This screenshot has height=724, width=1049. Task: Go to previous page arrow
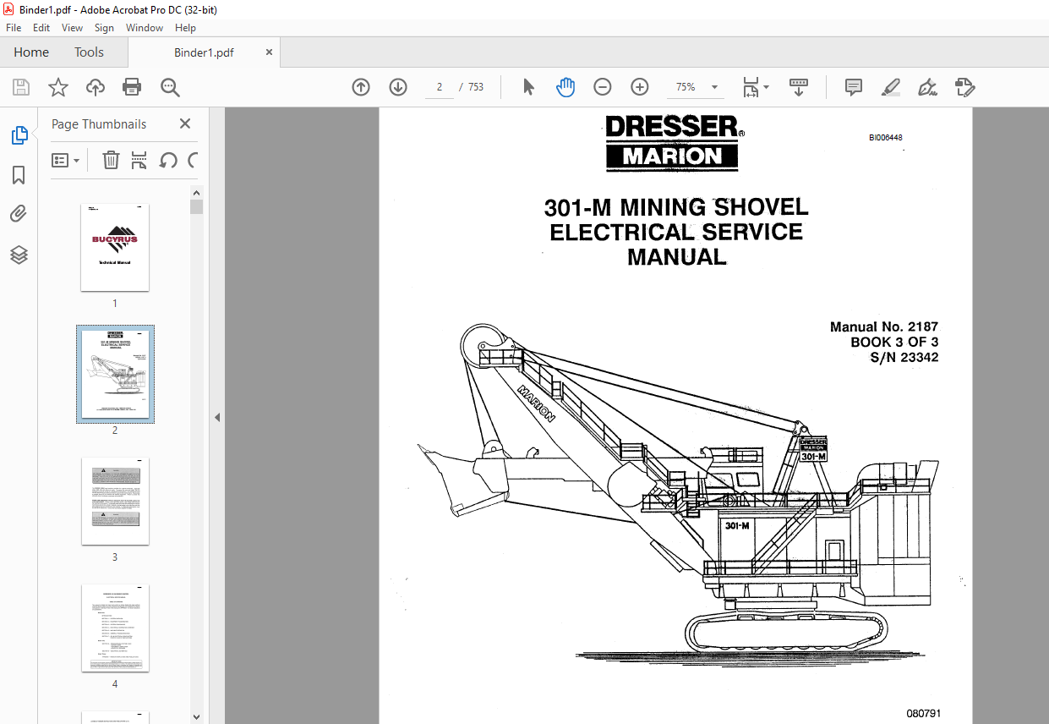pyautogui.click(x=361, y=86)
